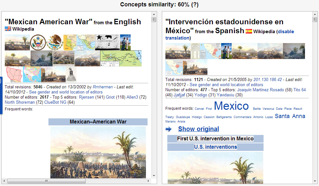The height and width of the screenshot is (186, 319).
Task: Click the Show original link
Action: click(x=199, y=129)
